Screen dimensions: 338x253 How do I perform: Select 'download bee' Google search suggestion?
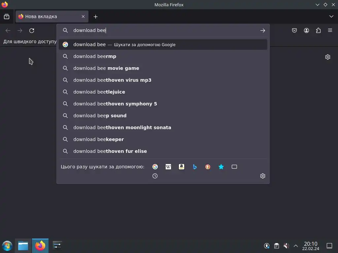coord(163,44)
